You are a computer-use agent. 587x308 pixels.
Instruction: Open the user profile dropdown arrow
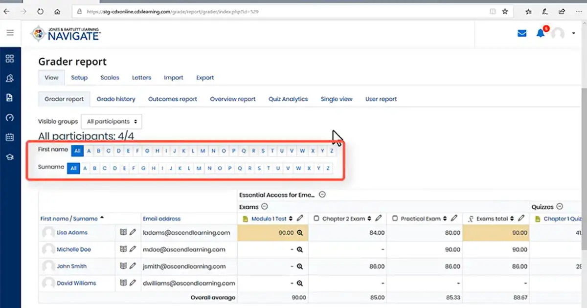(x=573, y=33)
